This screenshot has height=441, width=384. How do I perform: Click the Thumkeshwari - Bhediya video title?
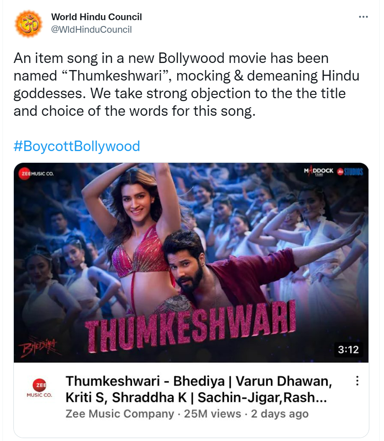coord(199,389)
